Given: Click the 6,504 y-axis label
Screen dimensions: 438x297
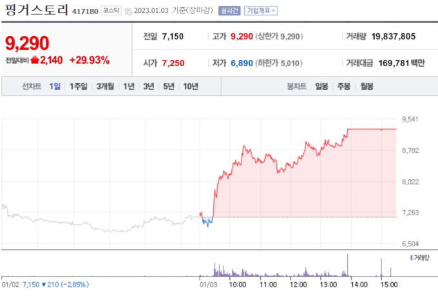Looking at the screenshot, I should [410, 244].
